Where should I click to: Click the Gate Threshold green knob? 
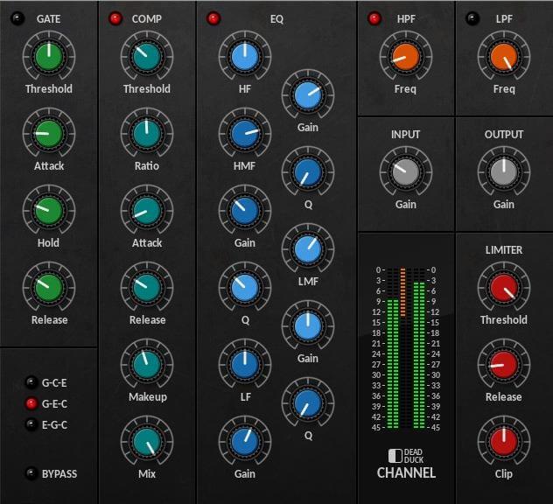point(49,57)
